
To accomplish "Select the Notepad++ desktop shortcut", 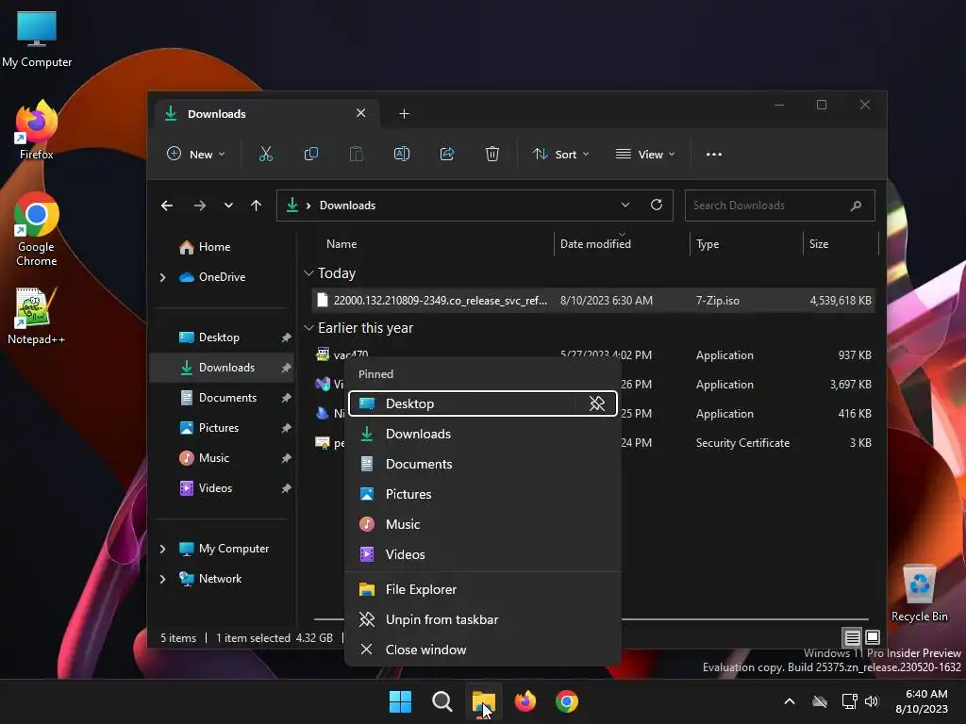I will tap(37, 317).
